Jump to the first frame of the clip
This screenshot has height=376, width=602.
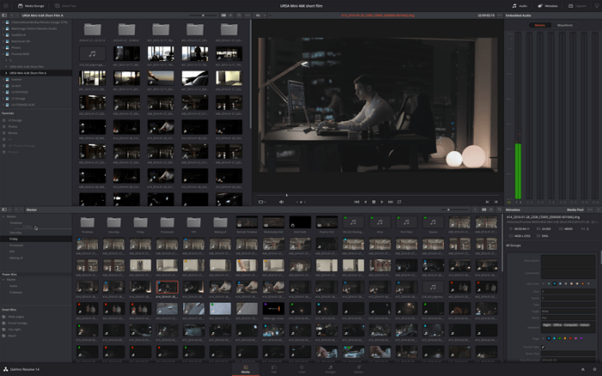tap(357, 202)
